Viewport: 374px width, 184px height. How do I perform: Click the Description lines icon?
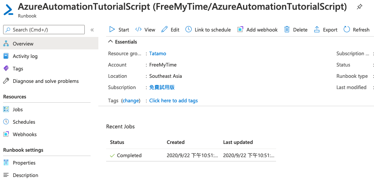coord(6,175)
